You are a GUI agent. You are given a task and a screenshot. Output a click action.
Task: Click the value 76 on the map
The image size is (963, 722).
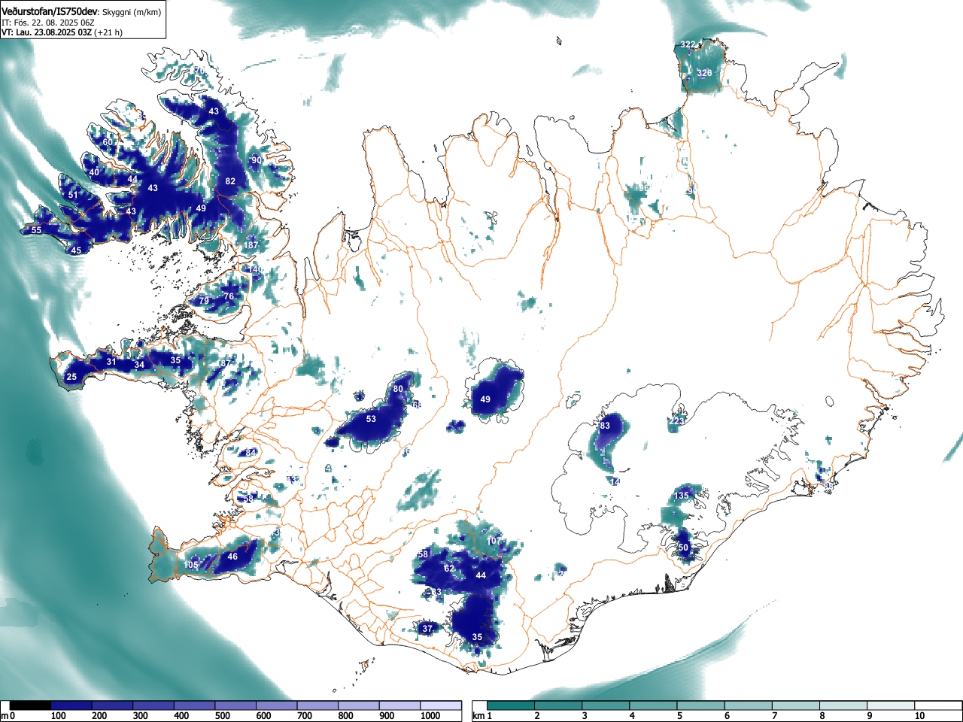[229, 296]
